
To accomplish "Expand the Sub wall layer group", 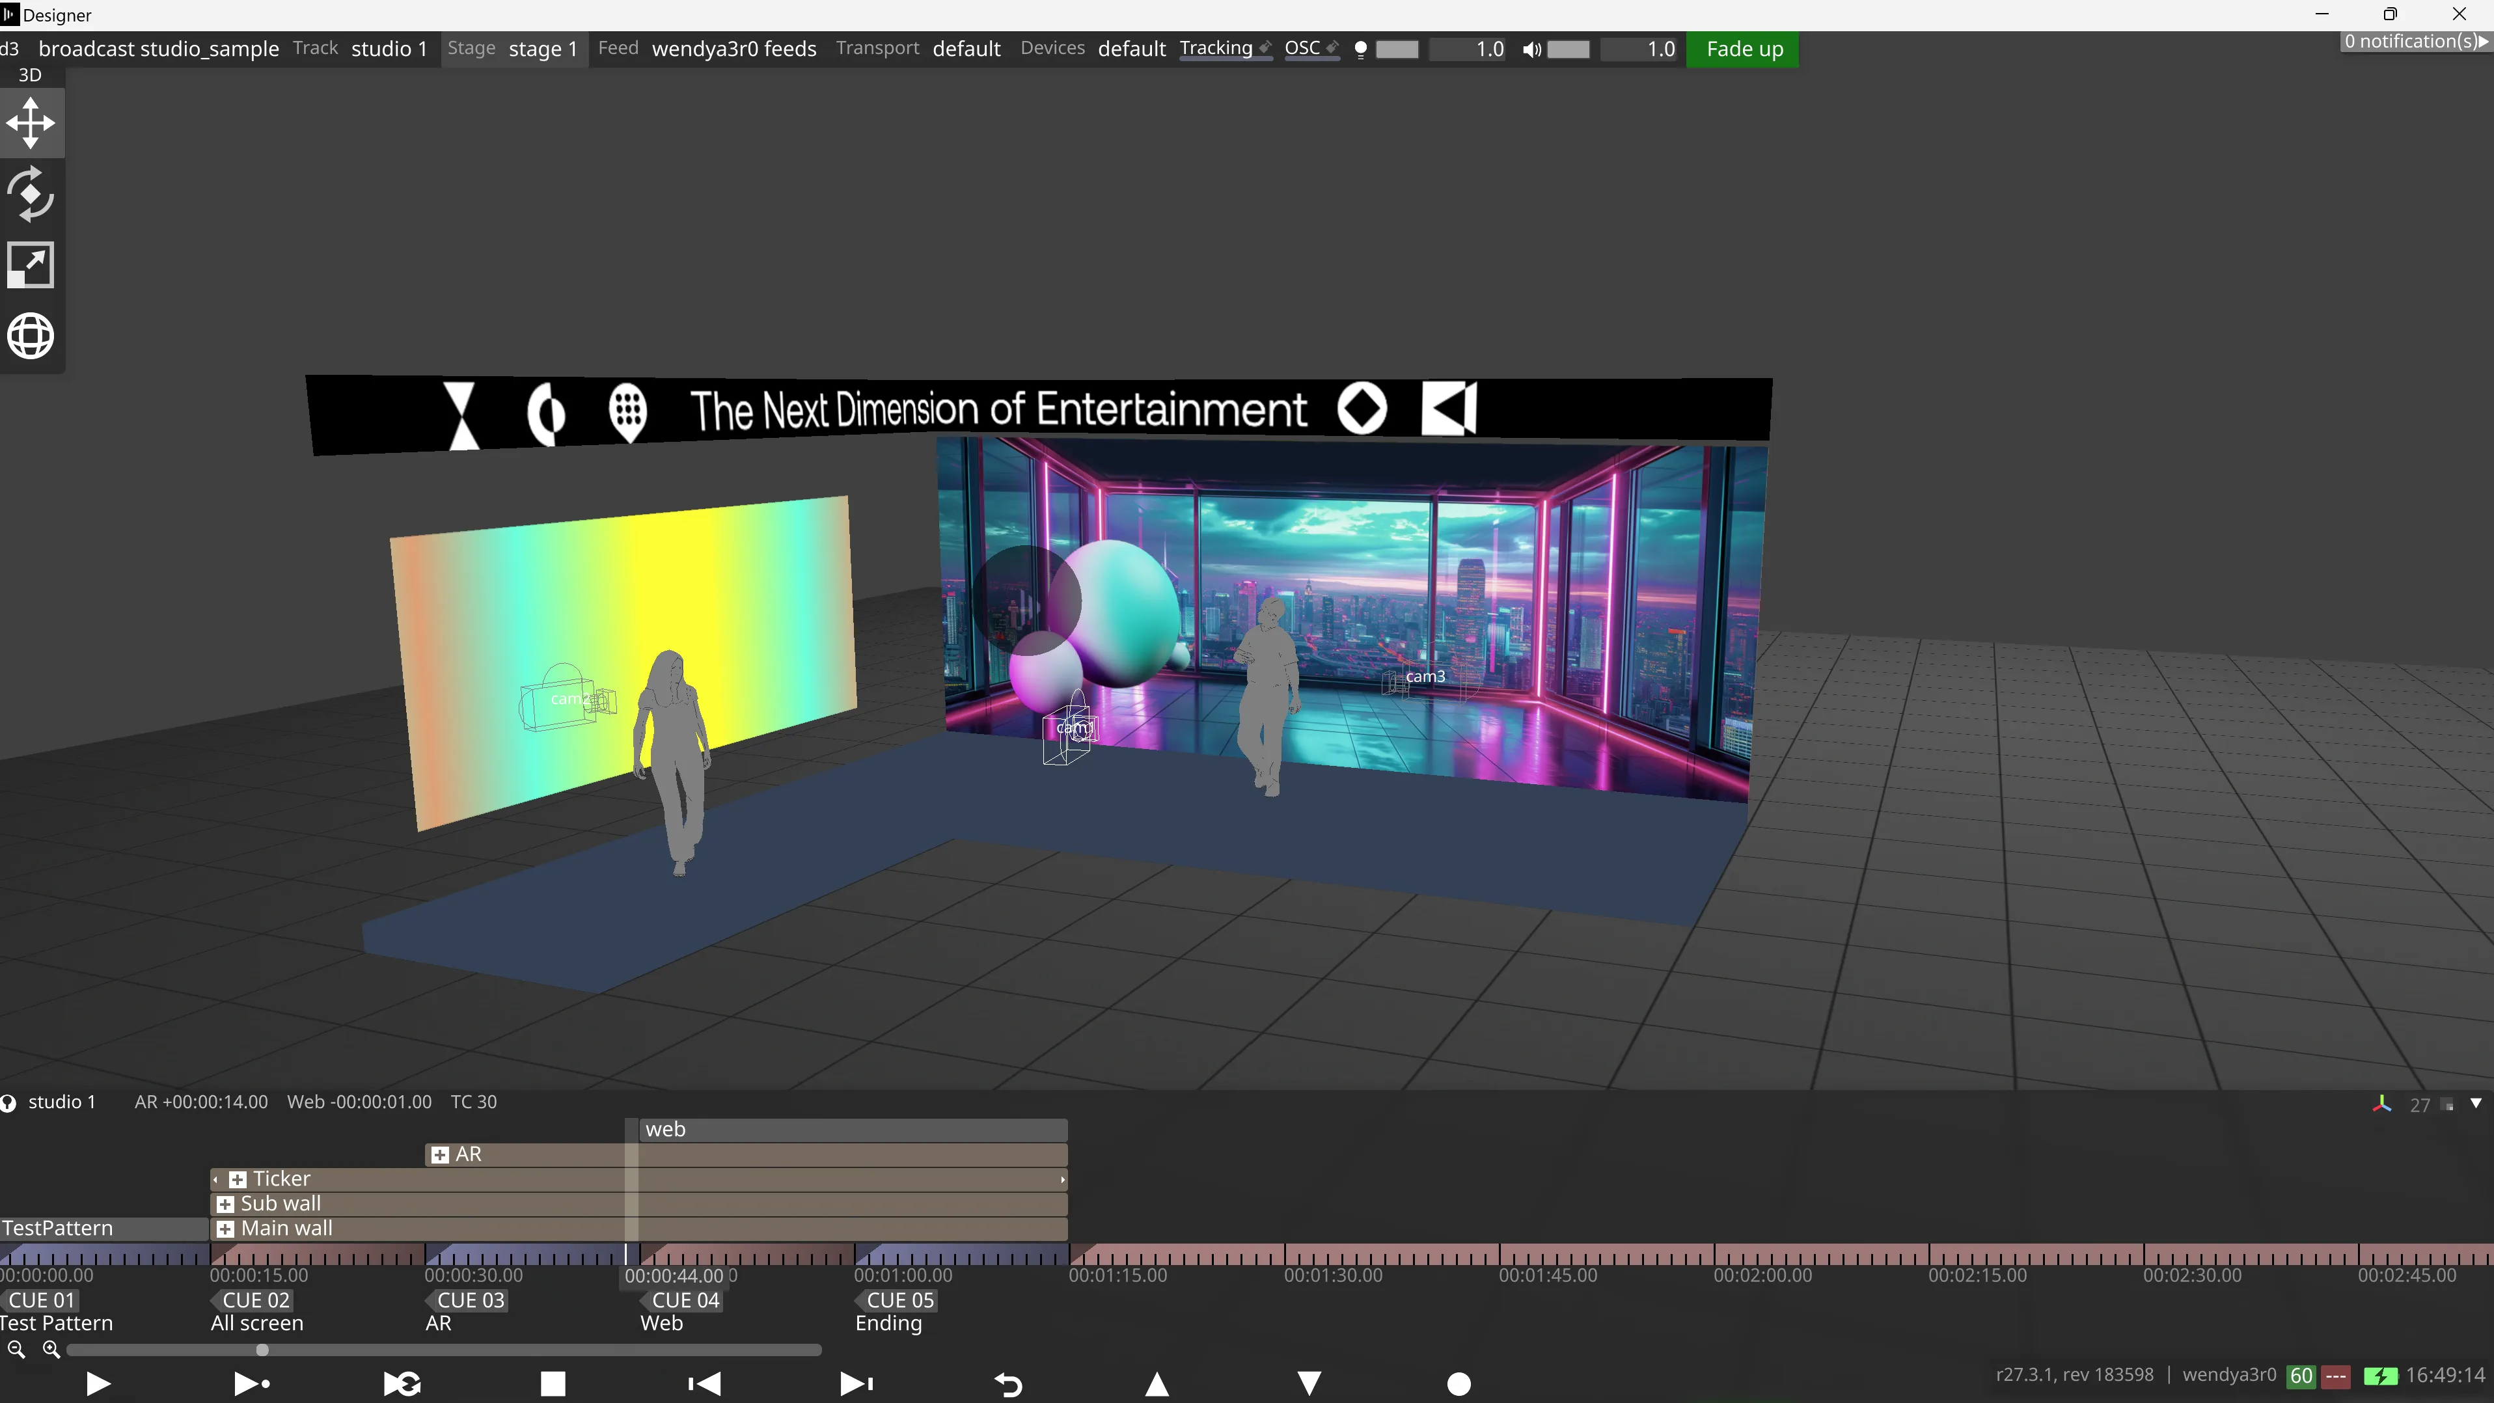I will 226,1205.
